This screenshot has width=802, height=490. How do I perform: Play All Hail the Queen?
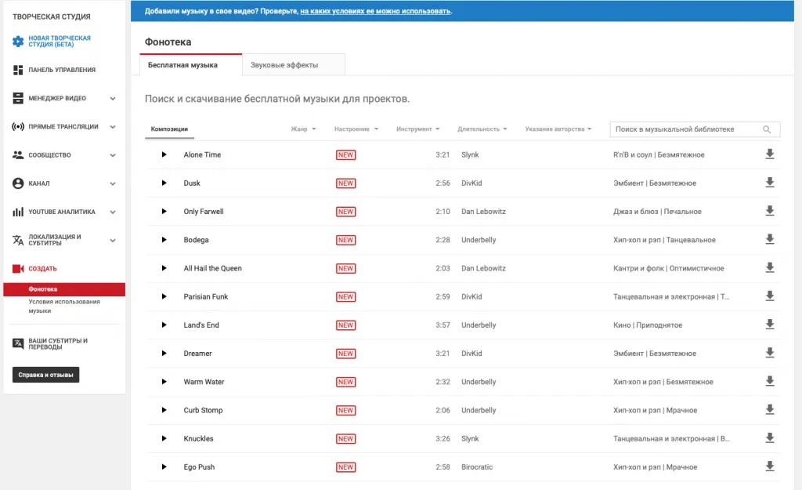[x=164, y=268]
